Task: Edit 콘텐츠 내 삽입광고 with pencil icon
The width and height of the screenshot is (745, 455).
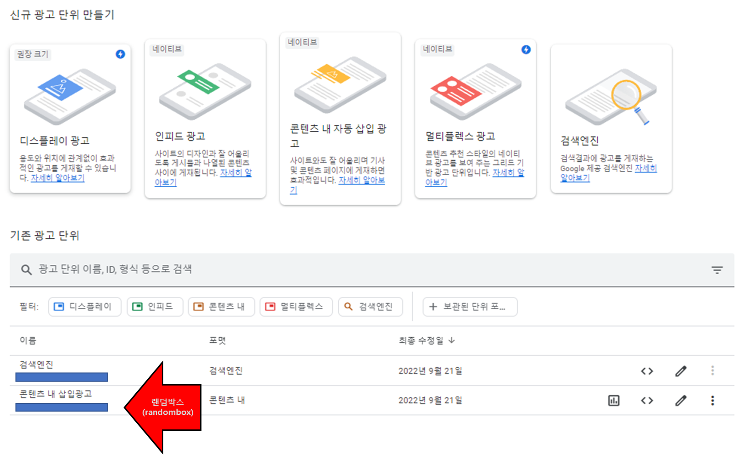Action: coord(681,400)
